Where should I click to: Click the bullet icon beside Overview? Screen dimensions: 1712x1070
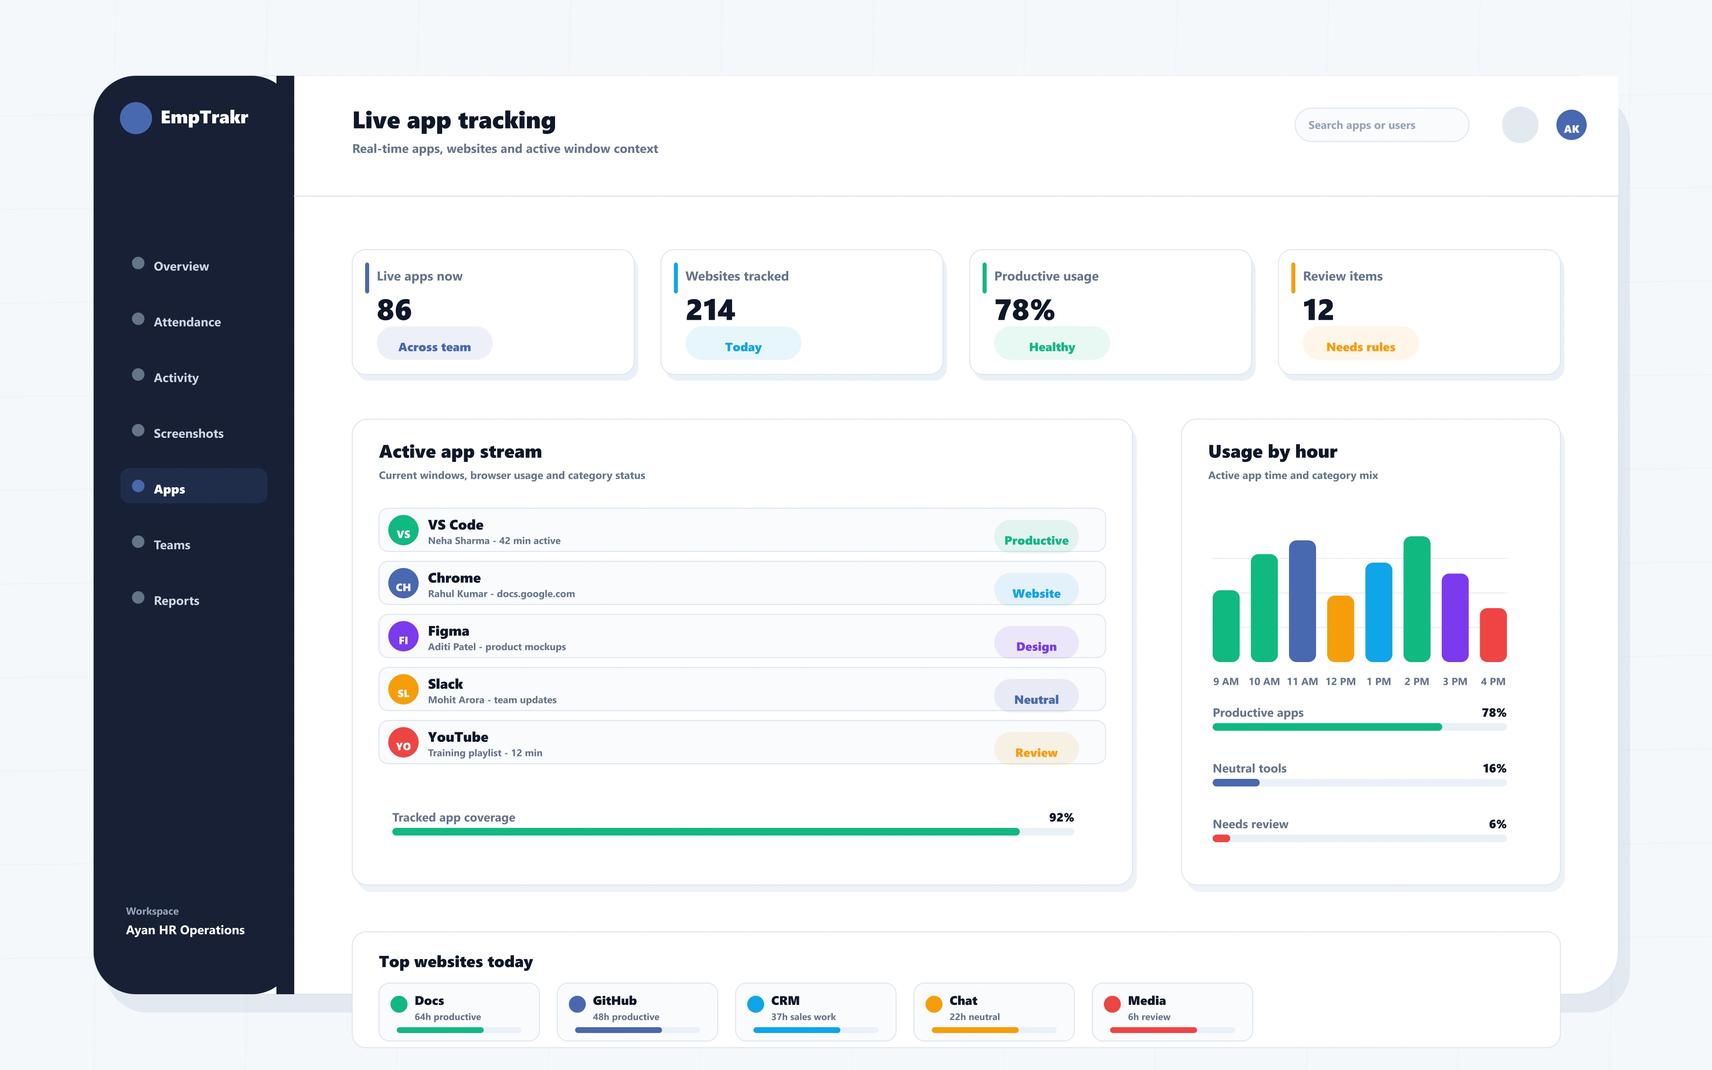[138, 263]
